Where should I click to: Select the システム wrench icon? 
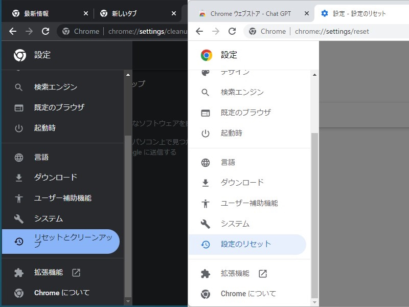point(205,224)
